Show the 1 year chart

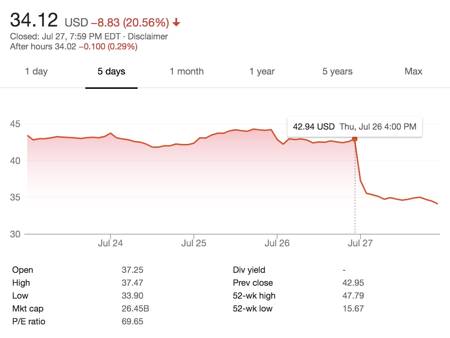[262, 71]
